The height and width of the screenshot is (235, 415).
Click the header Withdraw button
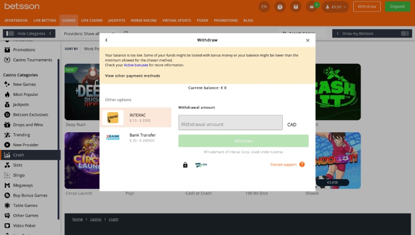pos(367,7)
